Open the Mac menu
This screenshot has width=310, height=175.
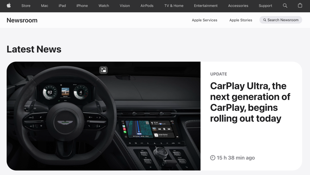click(x=44, y=6)
